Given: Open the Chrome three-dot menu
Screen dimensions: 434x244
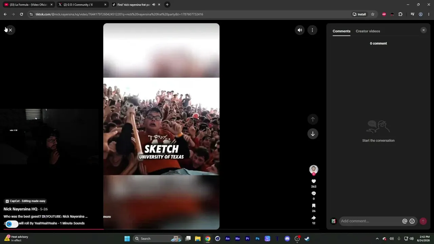Looking at the screenshot, I should 429,14.
